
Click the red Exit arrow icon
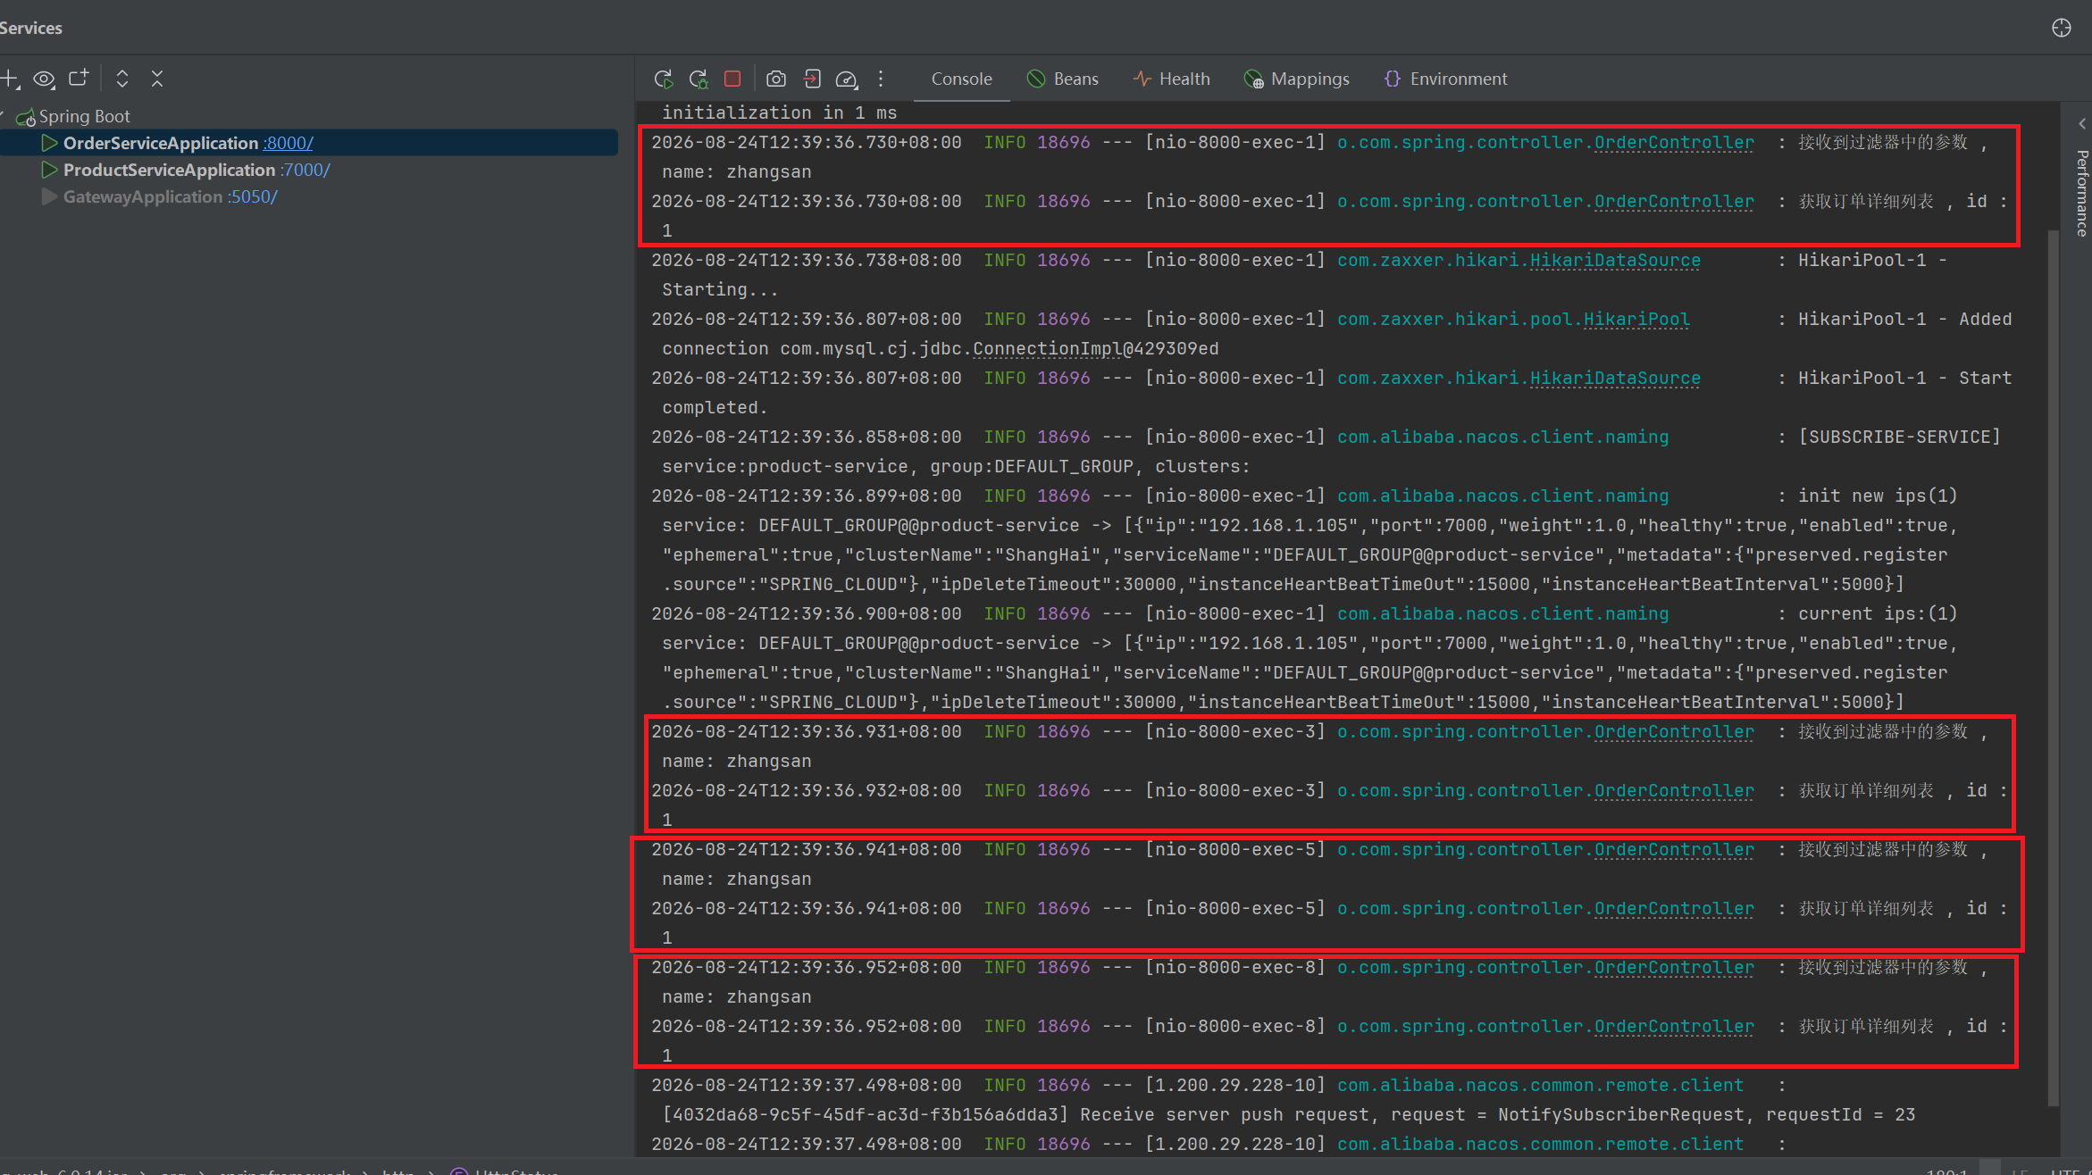pos(811,79)
